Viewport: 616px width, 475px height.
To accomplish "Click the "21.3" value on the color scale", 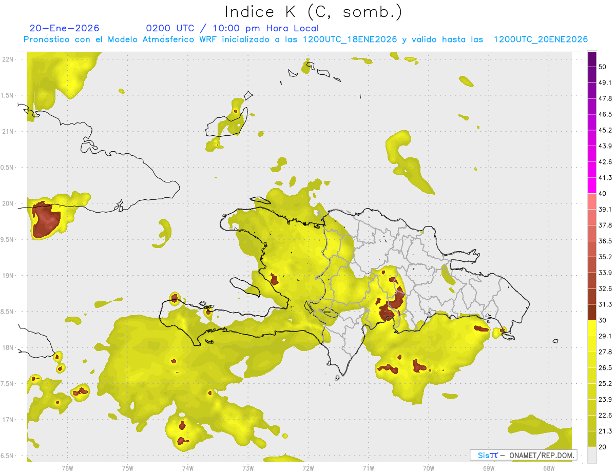I will [x=605, y=431].
